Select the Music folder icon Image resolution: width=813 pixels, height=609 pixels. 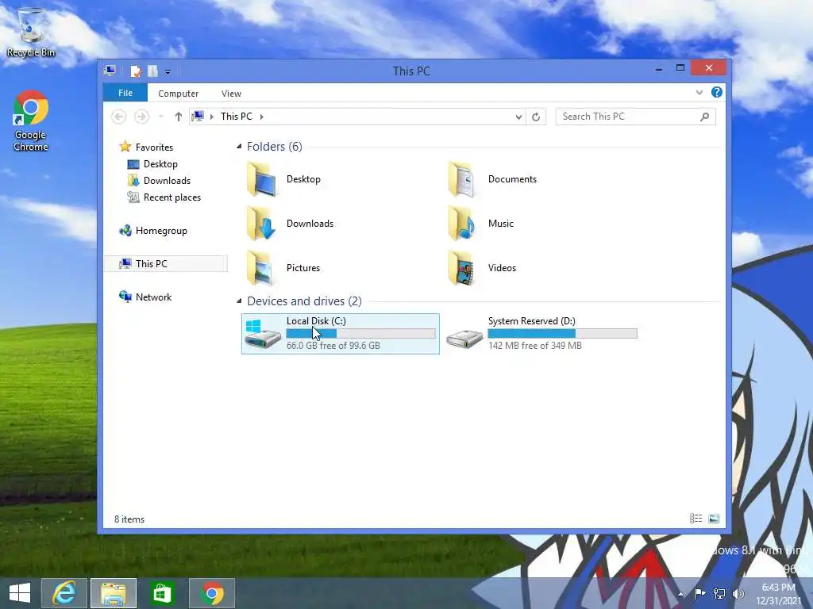click(463, 224)
